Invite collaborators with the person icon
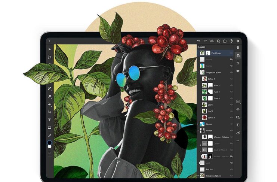 pos(218,41)
